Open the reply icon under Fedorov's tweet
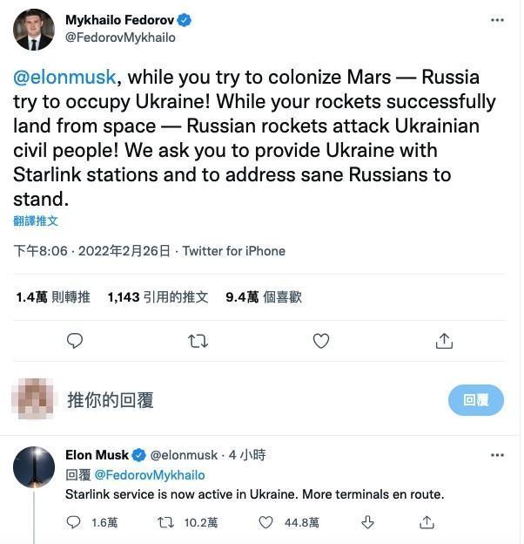Image resolution: width=524 pixels, height=544 pixels. (x=75, y=341)
